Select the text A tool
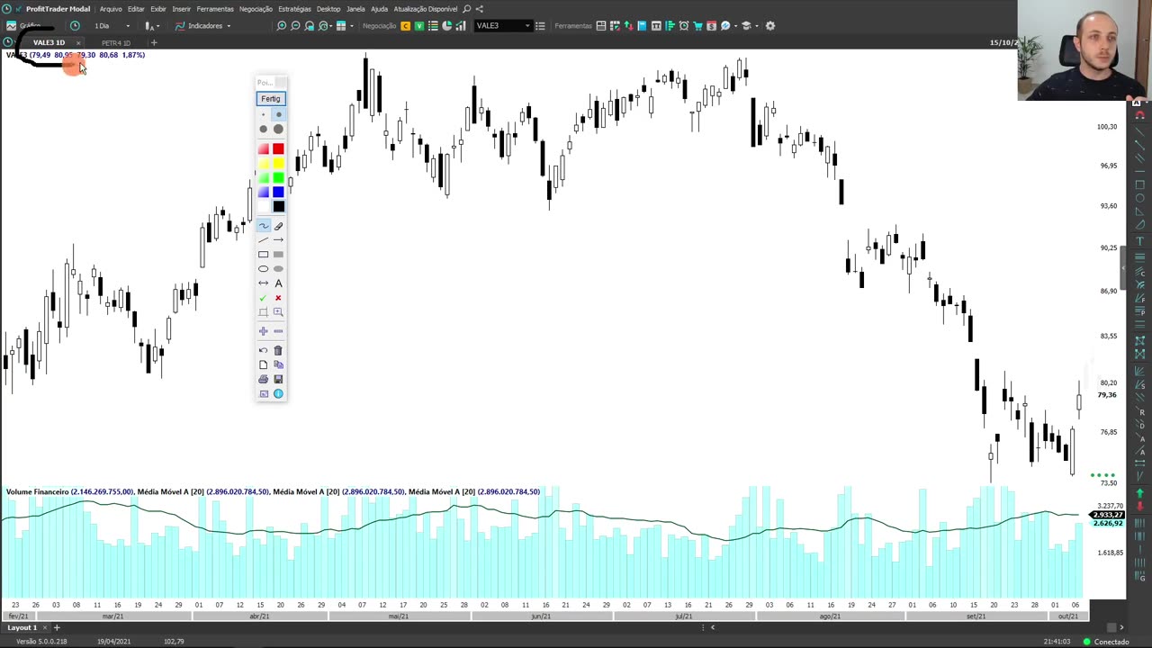 (x=278, y=283)
